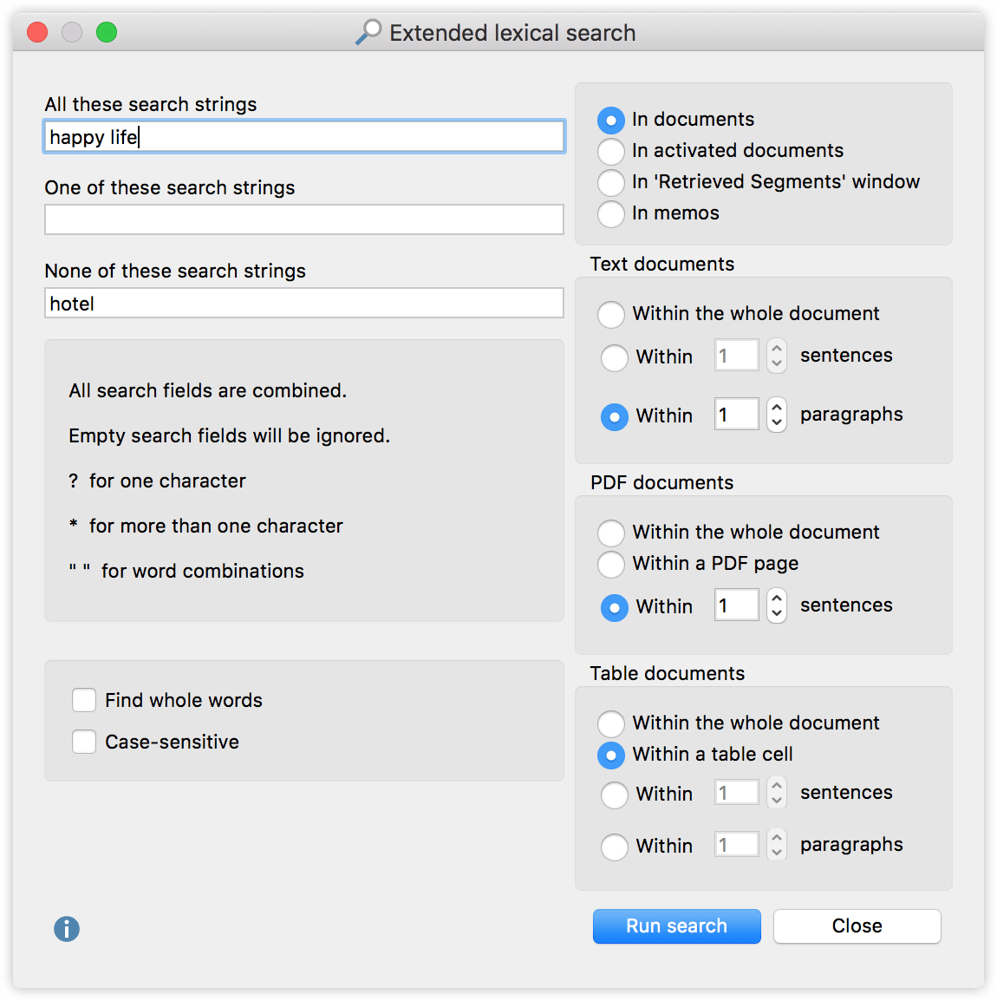Click Table documents sentences number field
The width and height of the screenshot is (997, 1001).
click(737, 792)
